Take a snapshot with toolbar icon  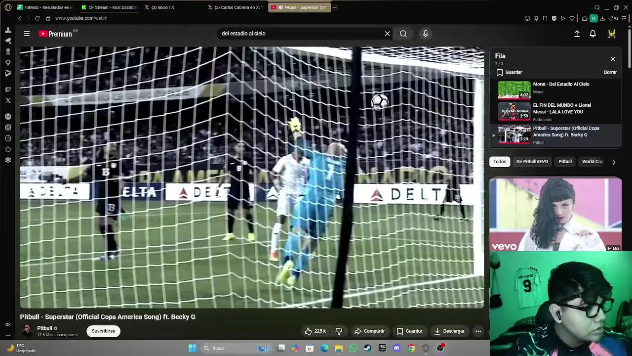[545, 18]
